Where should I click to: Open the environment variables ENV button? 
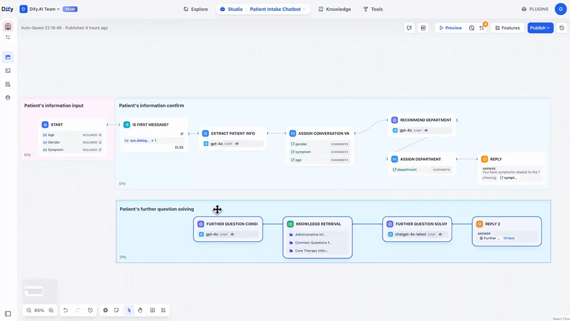[423, 28]
